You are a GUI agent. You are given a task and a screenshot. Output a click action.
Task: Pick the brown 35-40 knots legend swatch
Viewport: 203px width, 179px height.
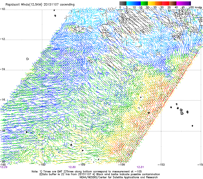pyautogui.click(x=173, y=3)
